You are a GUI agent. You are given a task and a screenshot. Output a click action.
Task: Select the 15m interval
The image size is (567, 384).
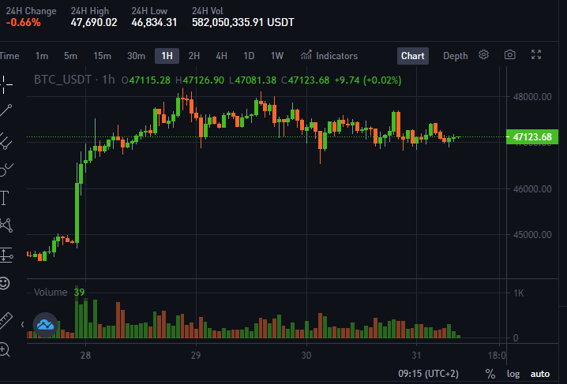tap(103, 56)
